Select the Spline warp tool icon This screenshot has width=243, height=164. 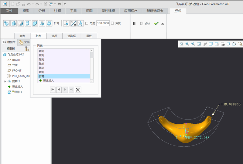[21, 23]
